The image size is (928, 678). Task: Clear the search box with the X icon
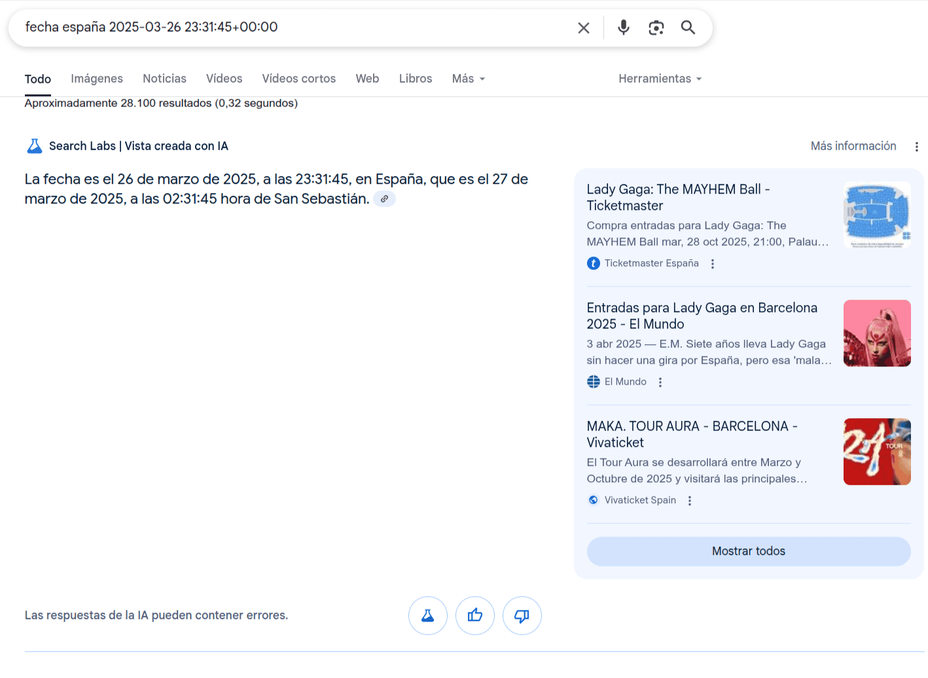[x=584, y=27]
